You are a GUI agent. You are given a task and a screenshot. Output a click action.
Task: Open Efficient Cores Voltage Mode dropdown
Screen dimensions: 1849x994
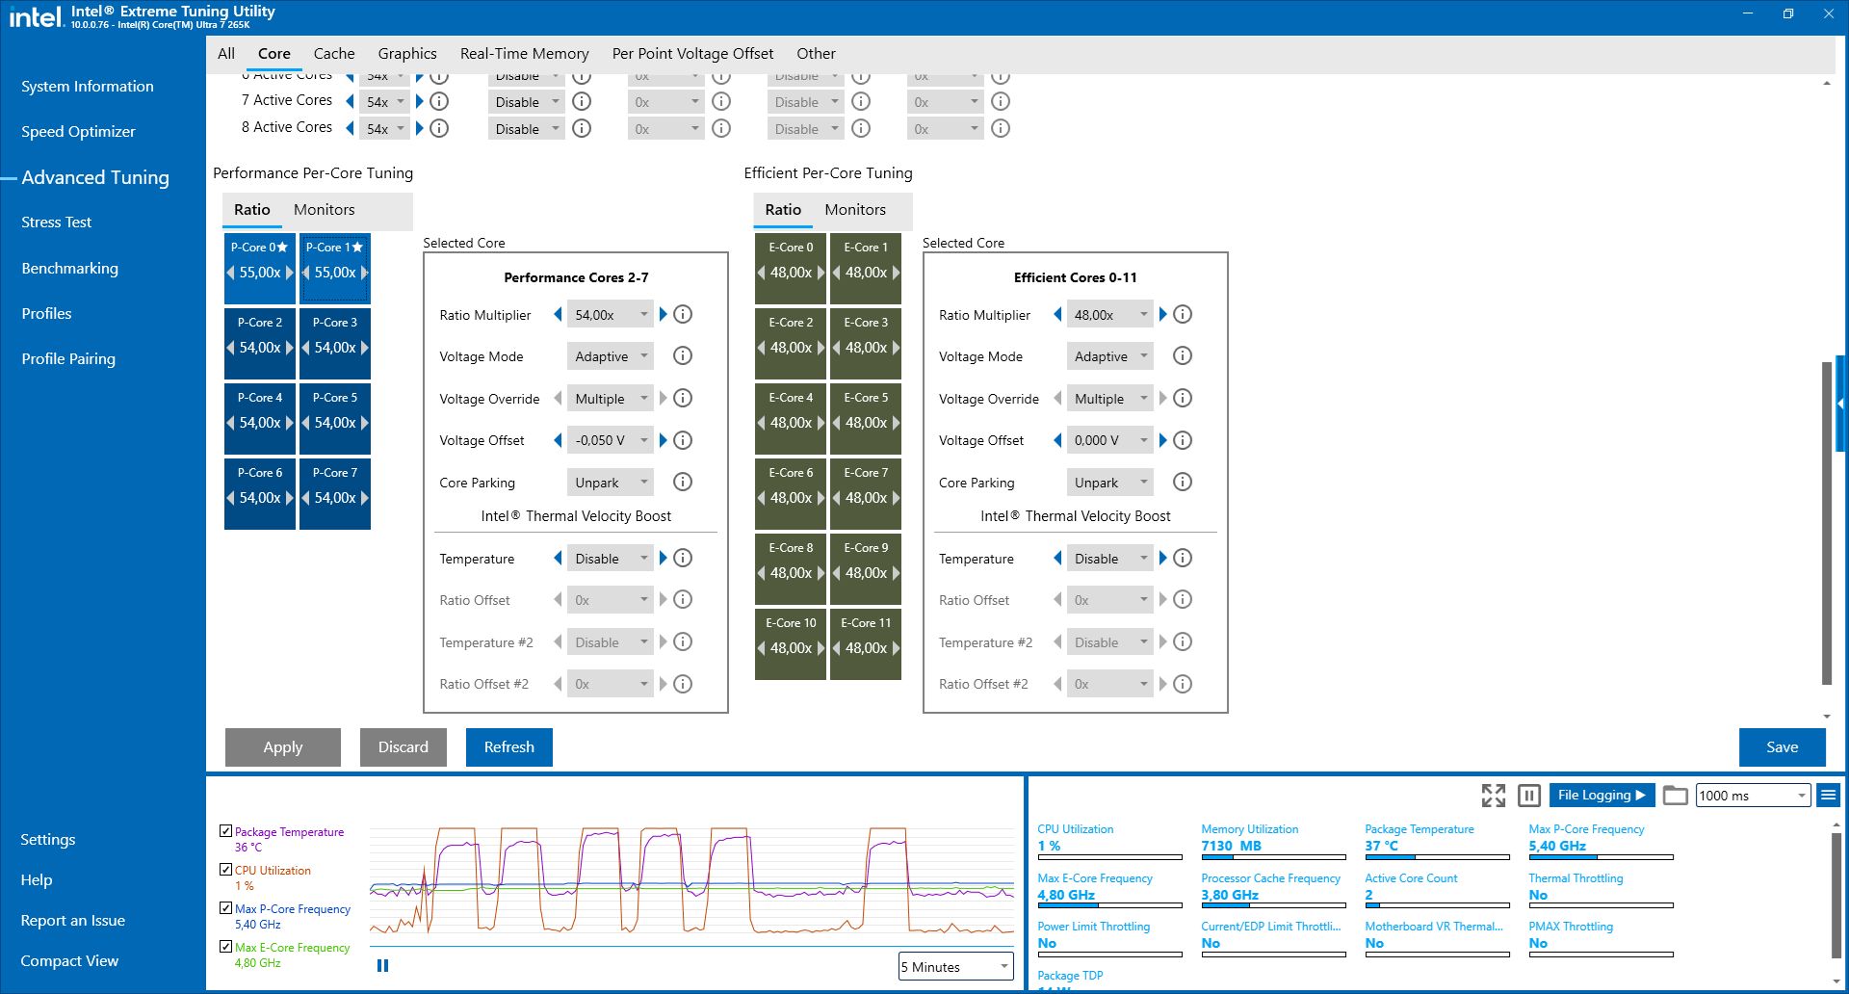click(1110, 356)
